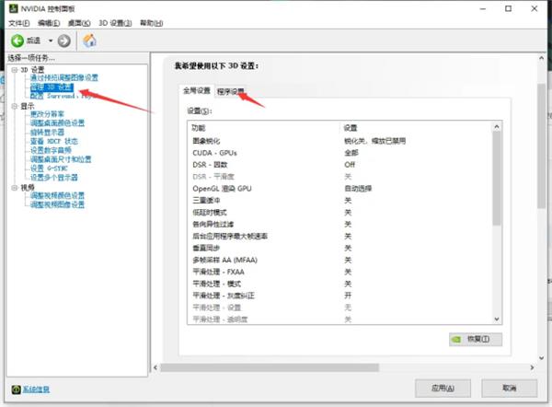This screenshot has height=407, width=552.
Task: Select the 图像锐化 row
Action: tap(339, 141)
